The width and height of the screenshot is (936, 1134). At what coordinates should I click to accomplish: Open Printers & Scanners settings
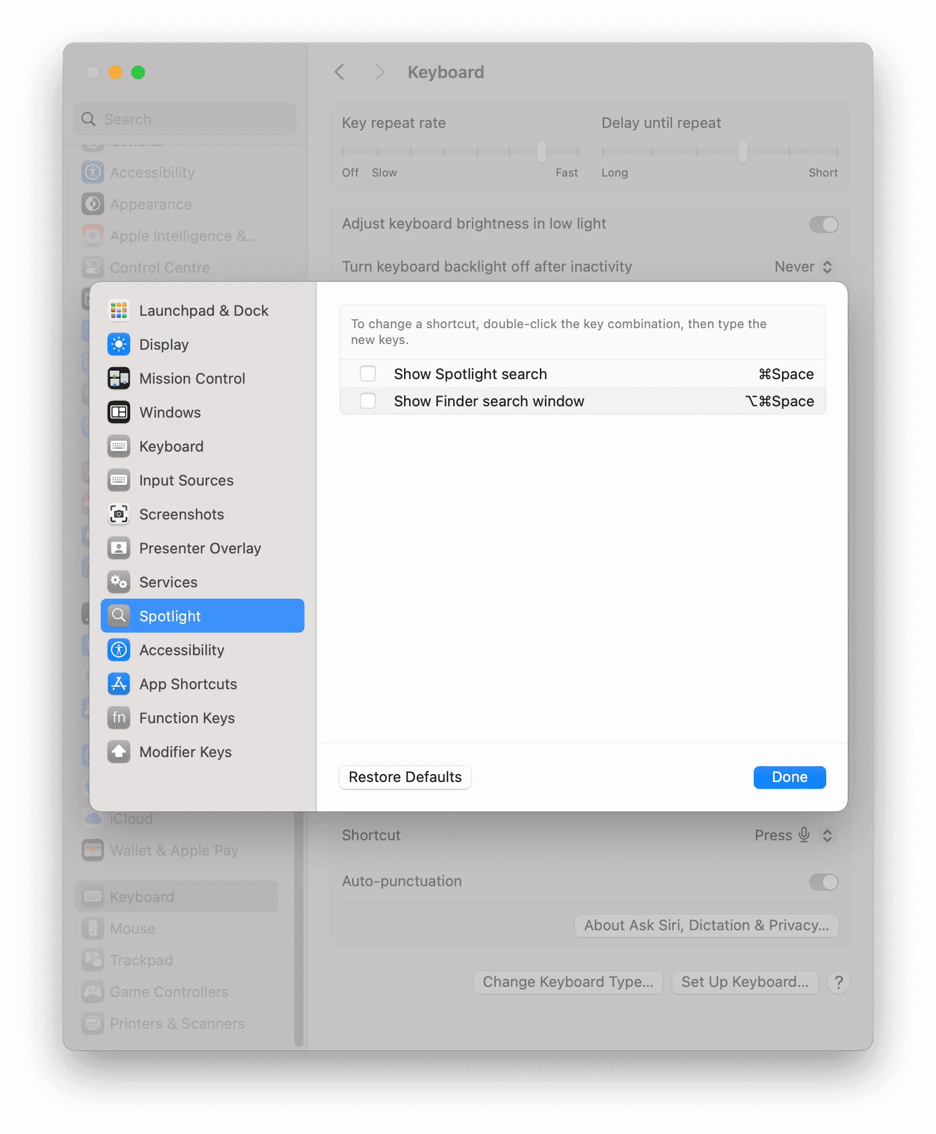click(x=176, y=1024)
